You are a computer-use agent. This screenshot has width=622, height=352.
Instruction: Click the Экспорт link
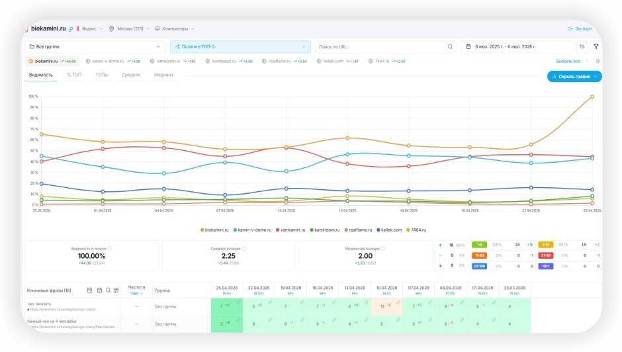click(580, 29)
